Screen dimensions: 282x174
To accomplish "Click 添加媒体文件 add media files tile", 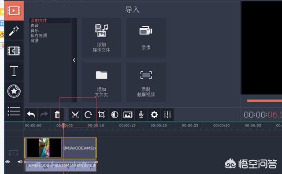I will click(101, 38).
